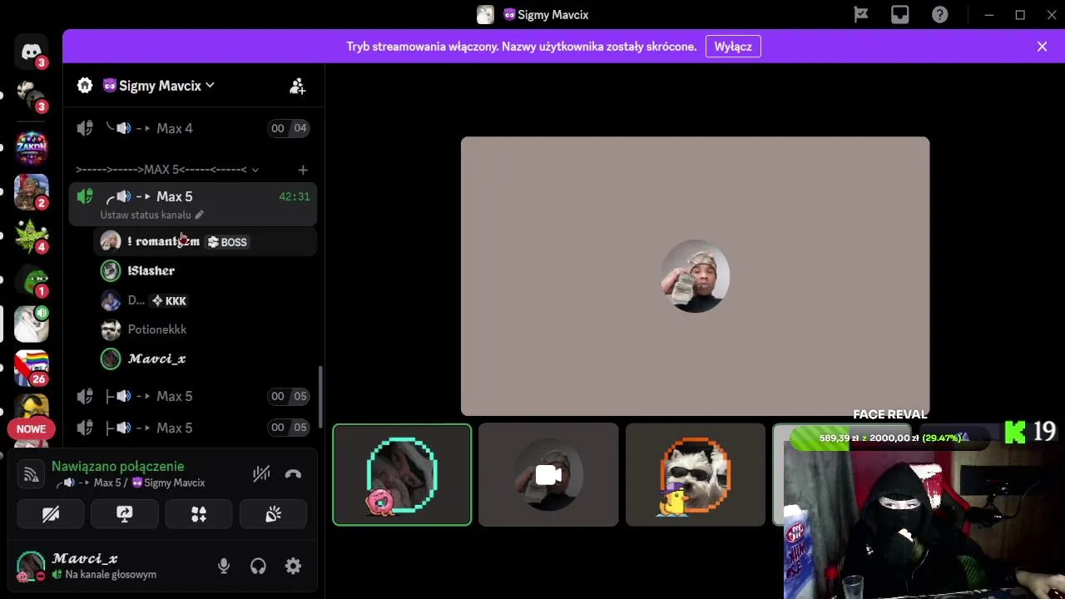The width and height of the screenshot is (1065, 599).
Task: Select participant tile with teal ring avatar
Action: (402, 475)
